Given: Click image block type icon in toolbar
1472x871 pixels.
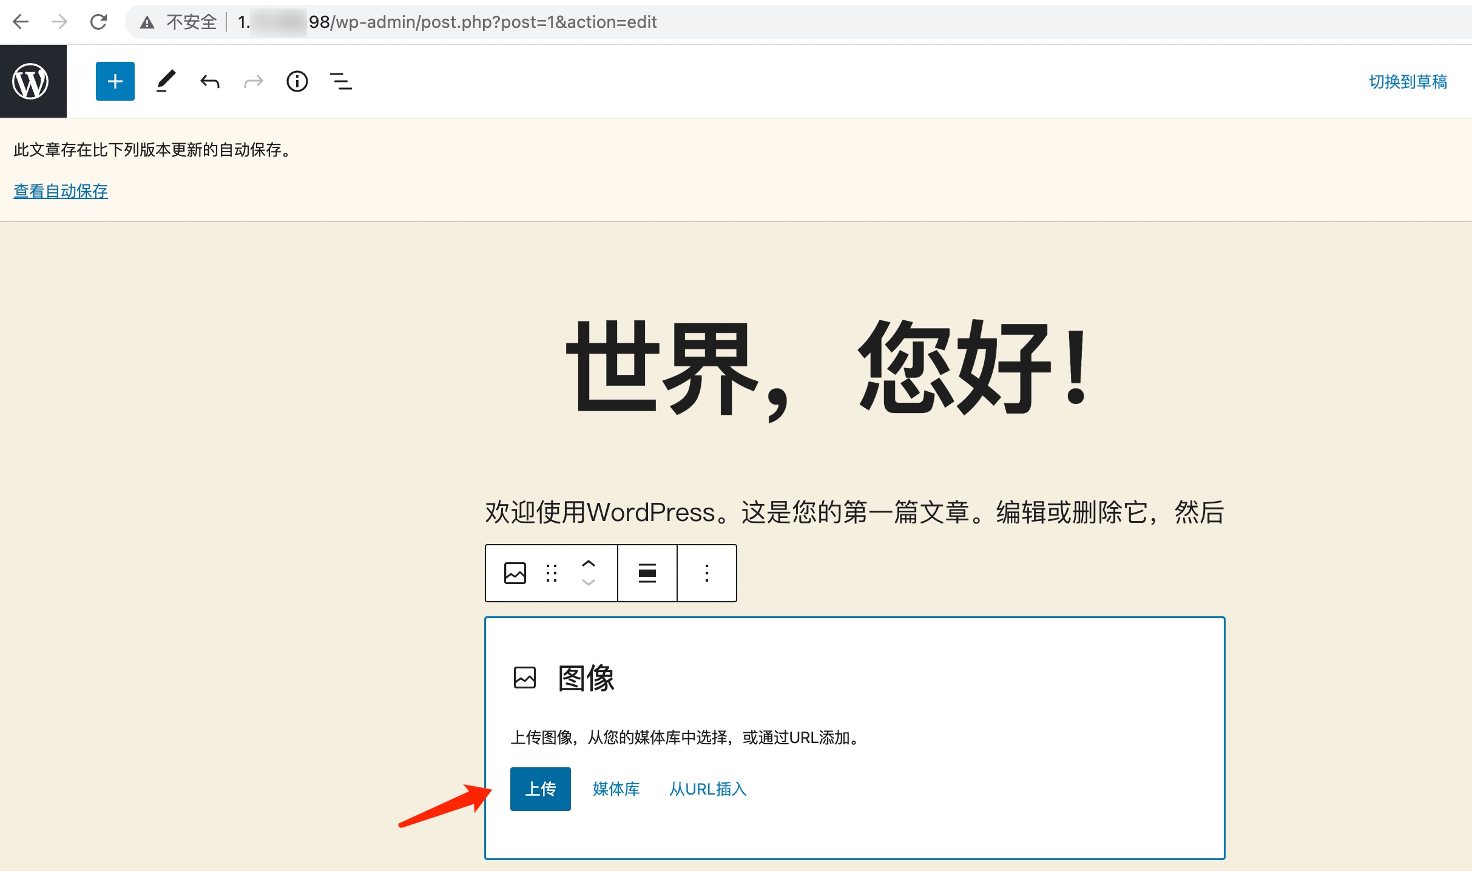Looking at the screenshot, I should [x=515, y=573].
